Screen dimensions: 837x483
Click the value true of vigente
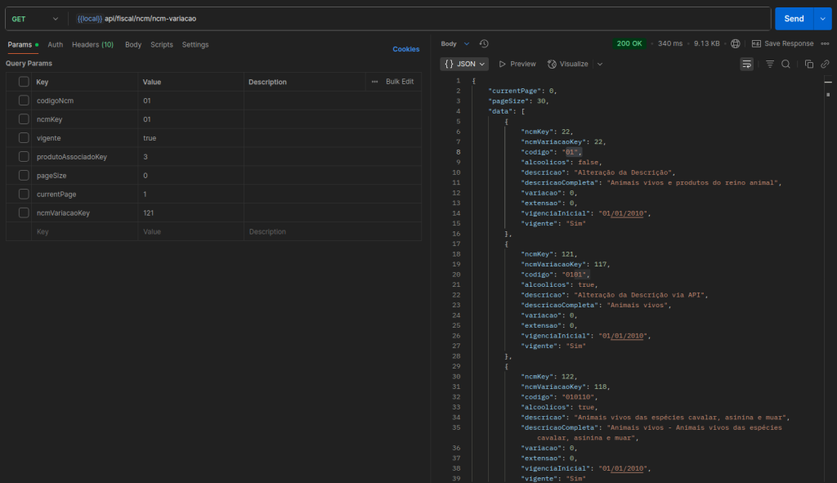(x=150, y=138)
